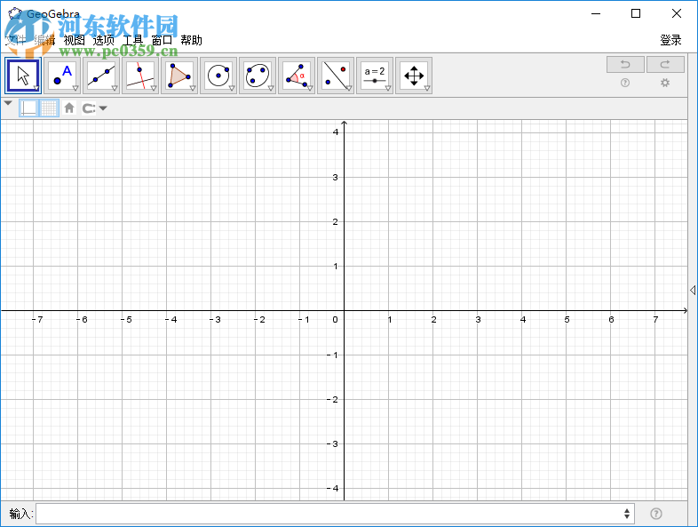Open toolbar help question mark icon
This screenshot has width=698, height=527.
[625, 83]
